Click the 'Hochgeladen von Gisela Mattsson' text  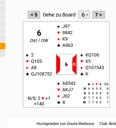point(65,124)
